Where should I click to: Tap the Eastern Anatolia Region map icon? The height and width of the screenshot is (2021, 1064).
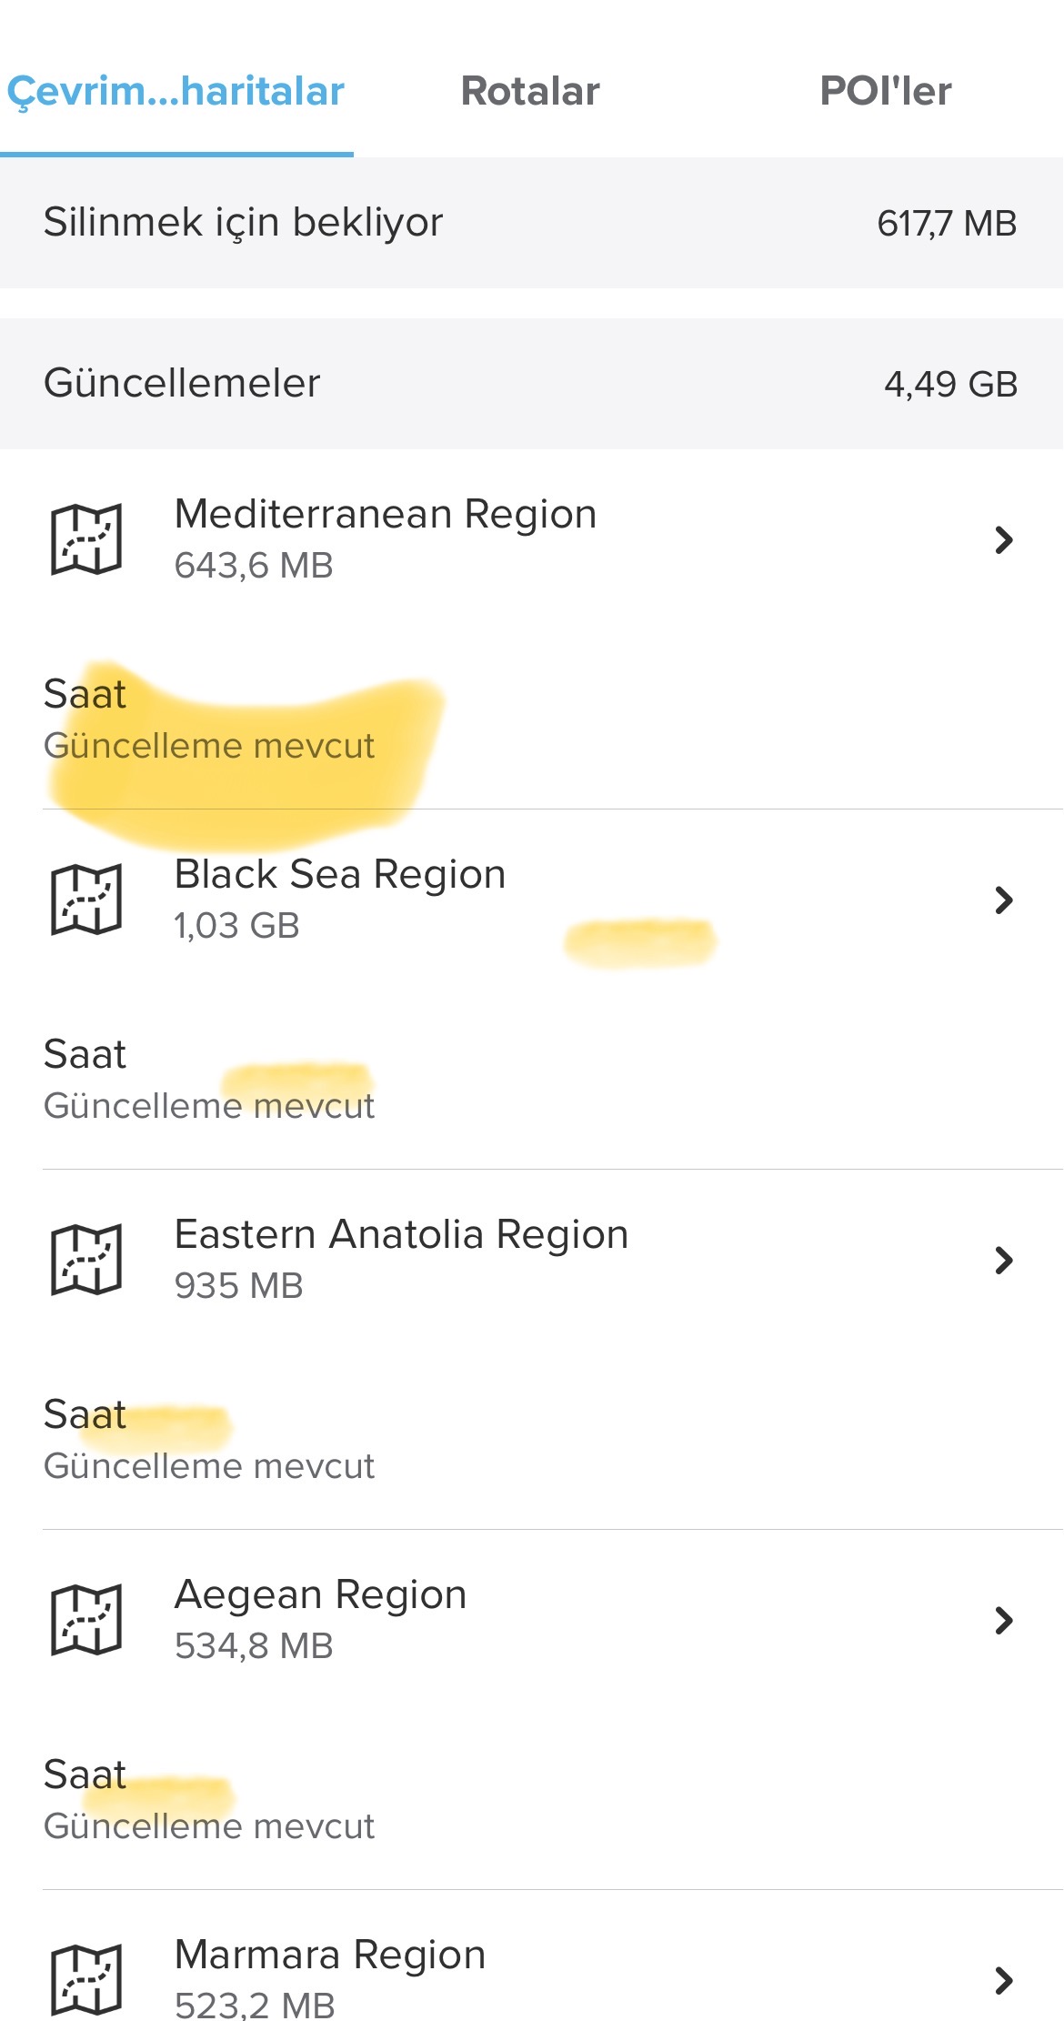click(86, 1260)
